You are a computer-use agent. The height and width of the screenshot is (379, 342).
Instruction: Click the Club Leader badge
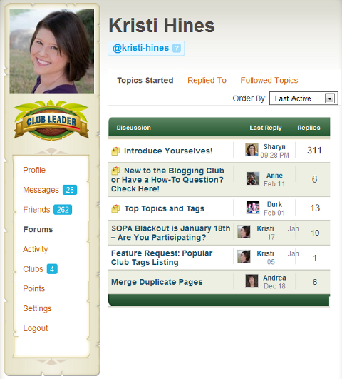pos(51,121)
